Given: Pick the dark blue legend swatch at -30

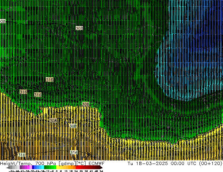Looking at the screenshot, I should (x=33, y=167).
